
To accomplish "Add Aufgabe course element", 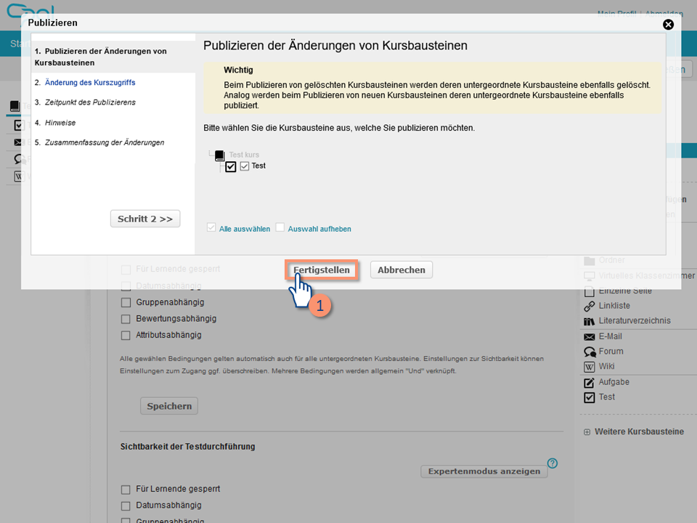I will pos(614,382).
